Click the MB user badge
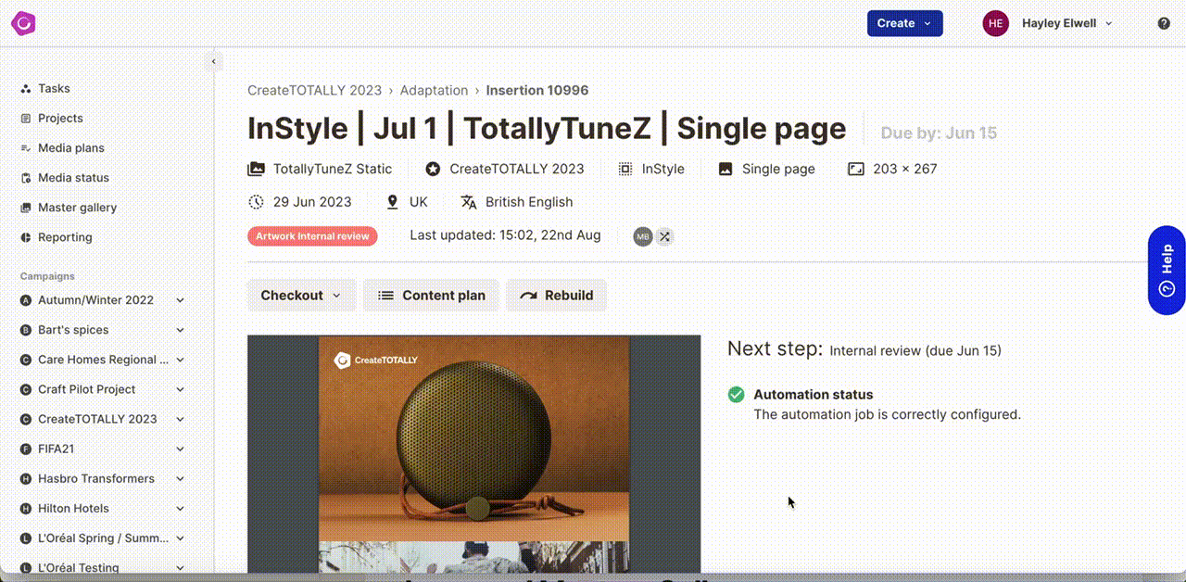1186x582 pixels. coord(643,236)
